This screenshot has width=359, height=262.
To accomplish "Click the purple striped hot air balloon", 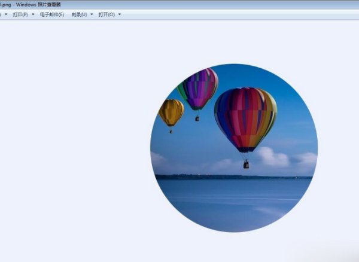I will (x=197, y=89).
